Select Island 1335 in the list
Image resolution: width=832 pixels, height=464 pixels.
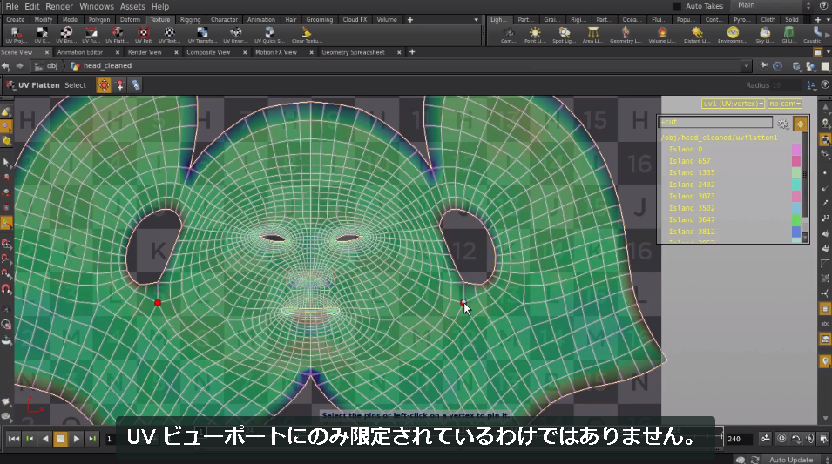click(x=692, y=173)
